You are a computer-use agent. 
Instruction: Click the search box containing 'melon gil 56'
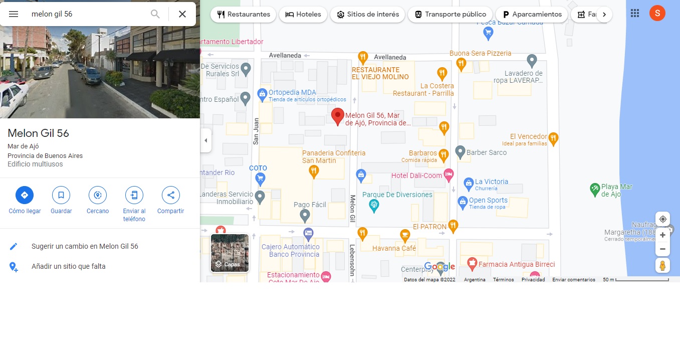pos(88,14)
